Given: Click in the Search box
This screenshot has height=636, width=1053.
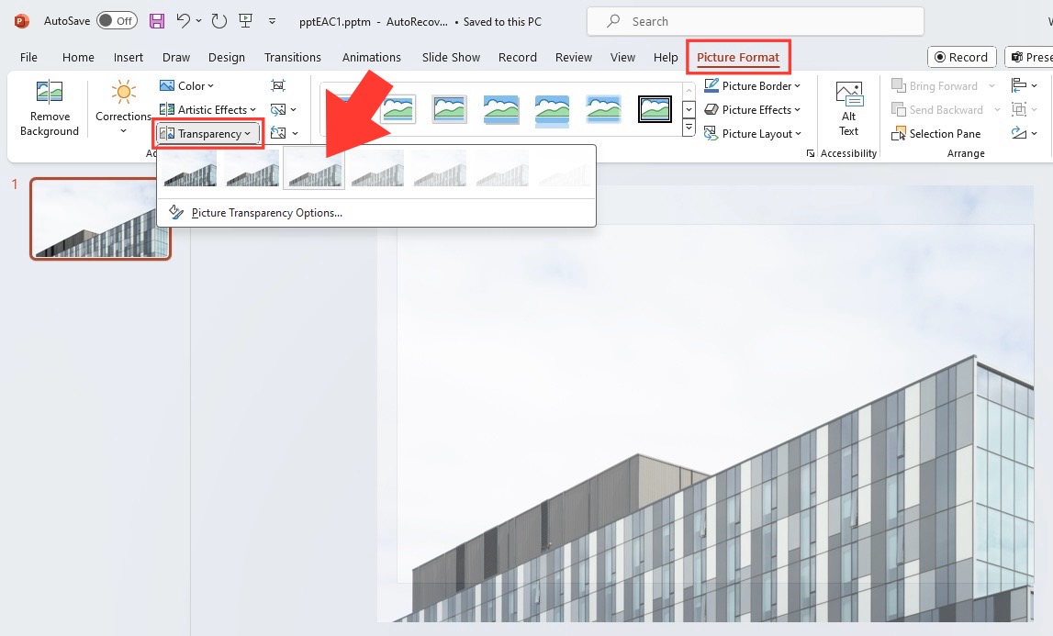Looking at the screenshot, I should [756, 21].
